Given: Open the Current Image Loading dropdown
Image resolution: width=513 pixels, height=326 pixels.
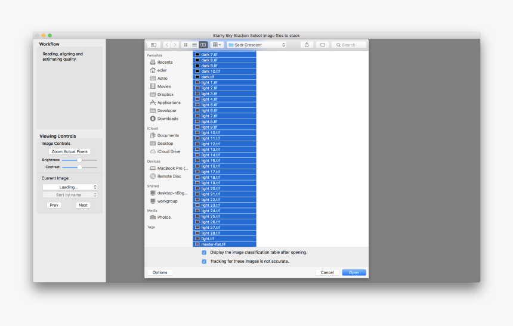Looking at the screenshot, I should [x=70, y=187].
